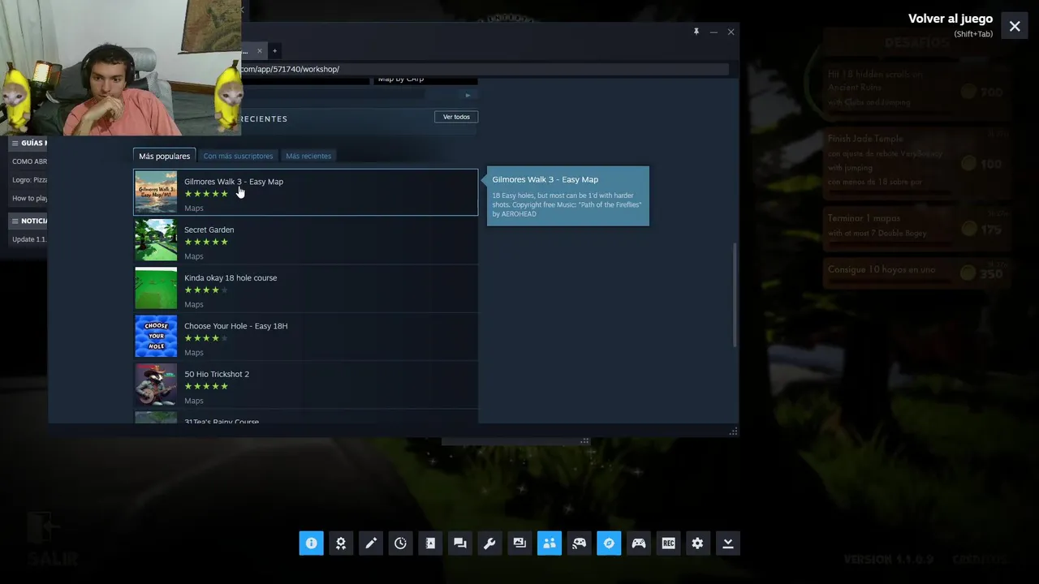Click the SALIR exit button in game

click(53, 539)
